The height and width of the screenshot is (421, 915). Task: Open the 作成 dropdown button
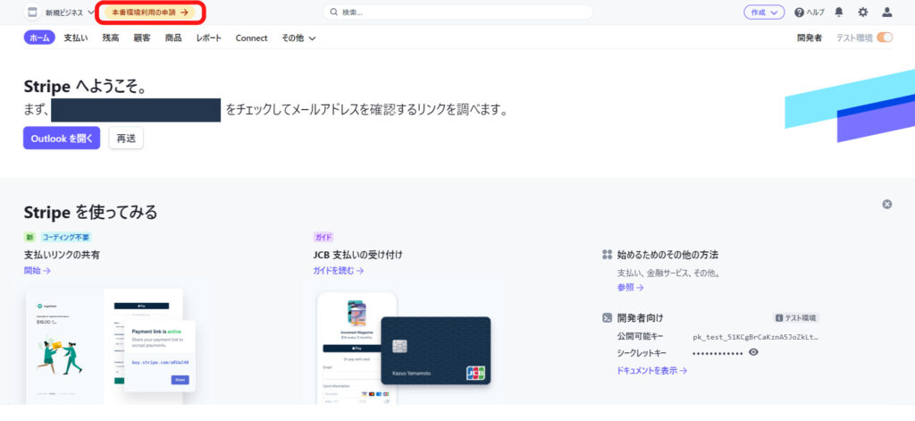tap(764, 12)
